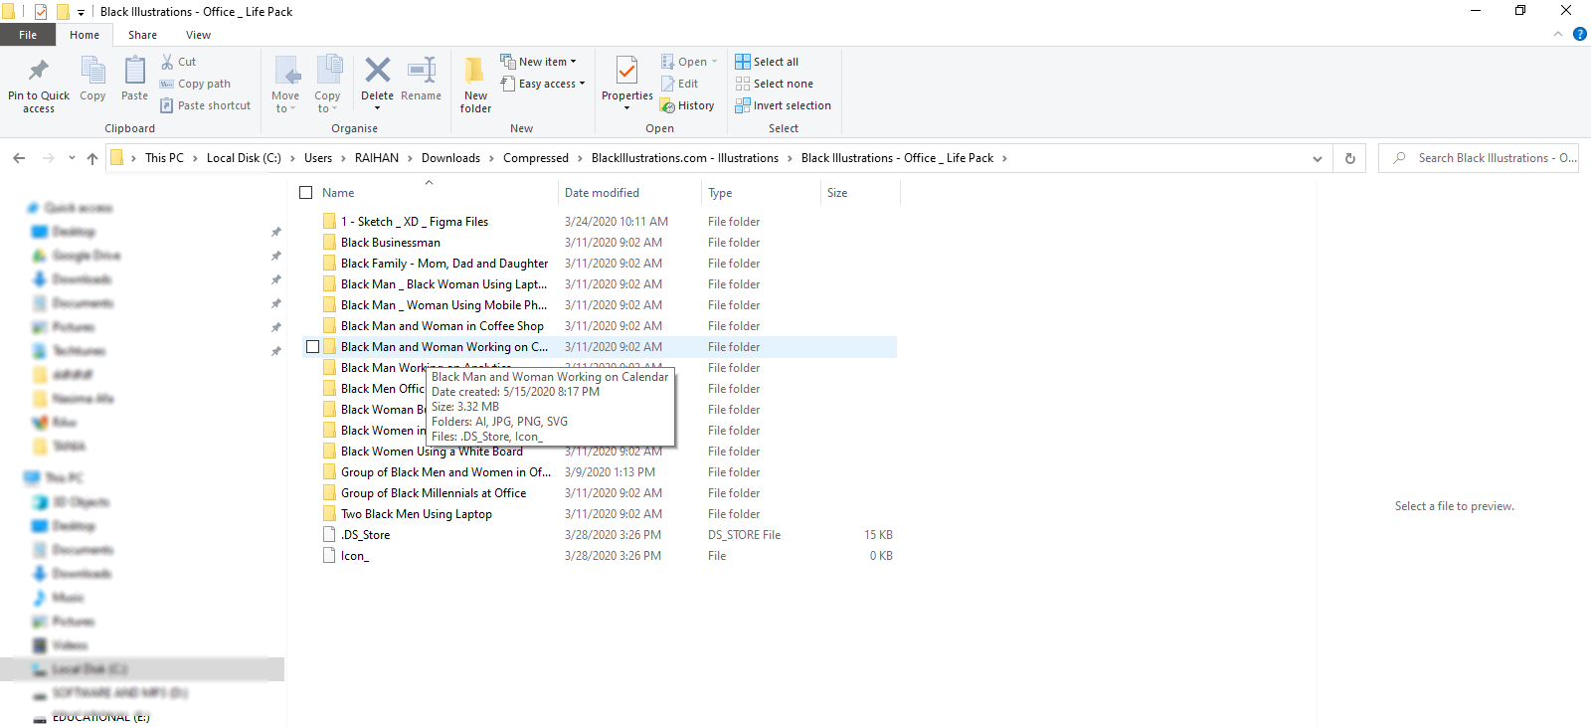Click the Copy ribbon icon
1591x727 pixels.
click(92, 80)
